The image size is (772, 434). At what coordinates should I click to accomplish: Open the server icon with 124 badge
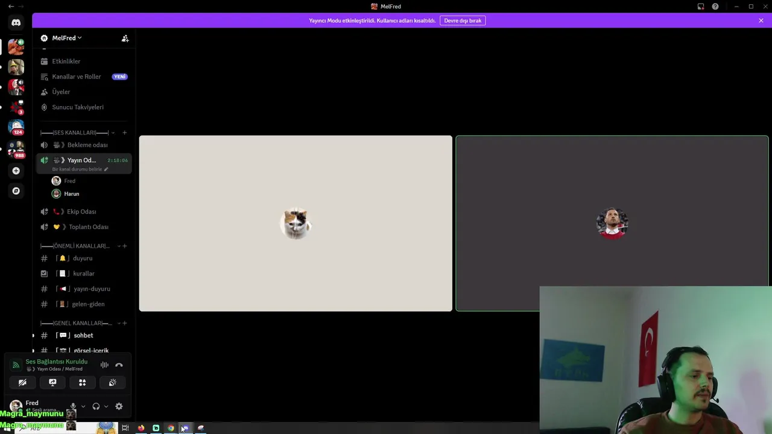click(16, 128)
